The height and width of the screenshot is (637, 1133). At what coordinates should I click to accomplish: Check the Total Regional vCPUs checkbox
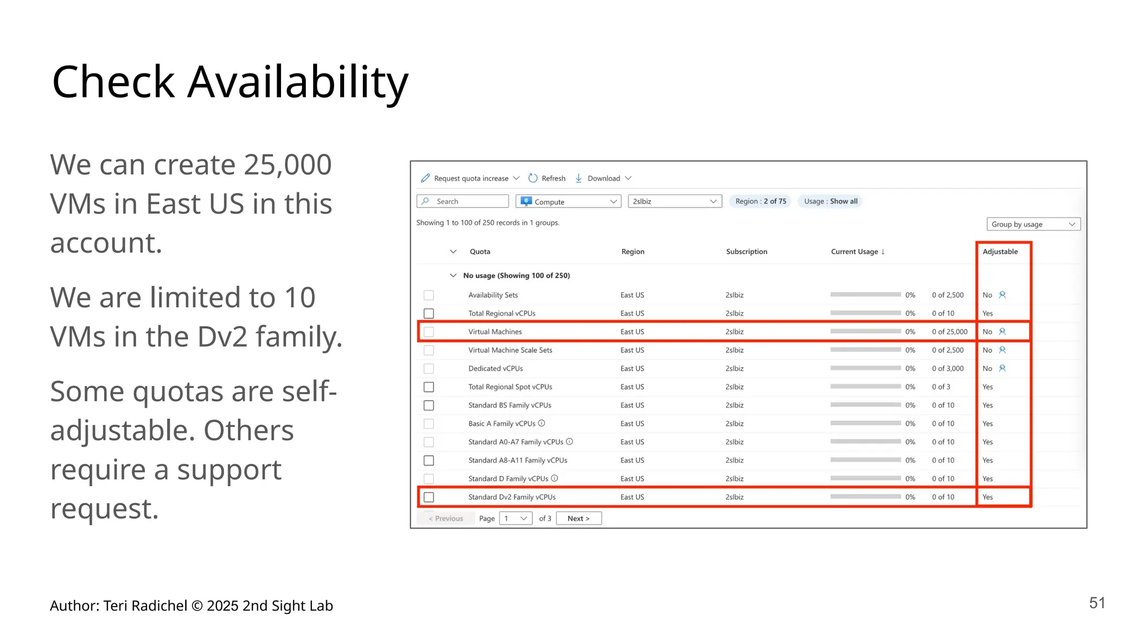point(429,314)
